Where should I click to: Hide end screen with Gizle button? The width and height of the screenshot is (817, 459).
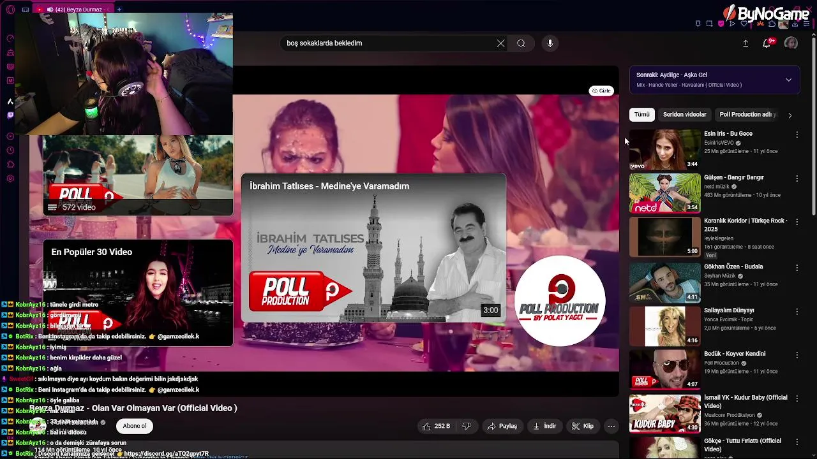[601, 91]
